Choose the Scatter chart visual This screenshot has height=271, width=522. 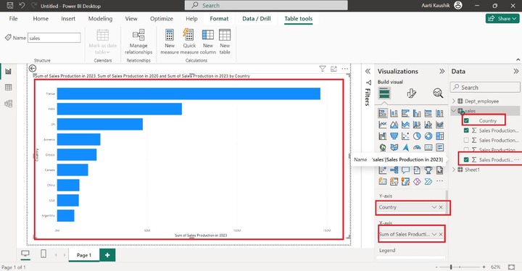click(405, 135)
